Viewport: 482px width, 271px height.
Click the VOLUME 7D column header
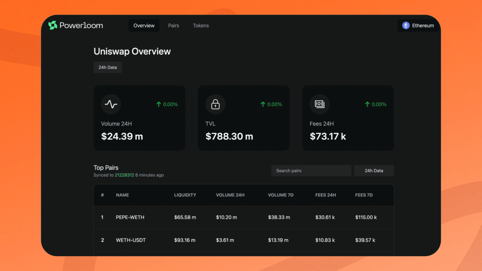coord(281,195)
